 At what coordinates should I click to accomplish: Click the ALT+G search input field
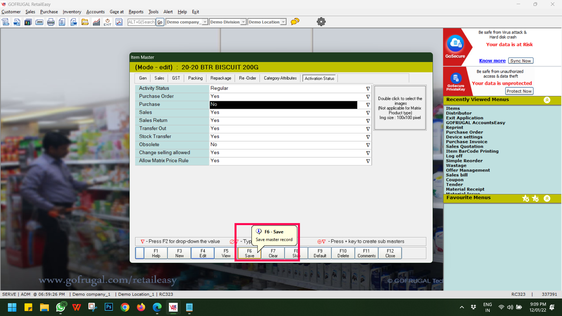pyautogui.click(x=141, y=22)
